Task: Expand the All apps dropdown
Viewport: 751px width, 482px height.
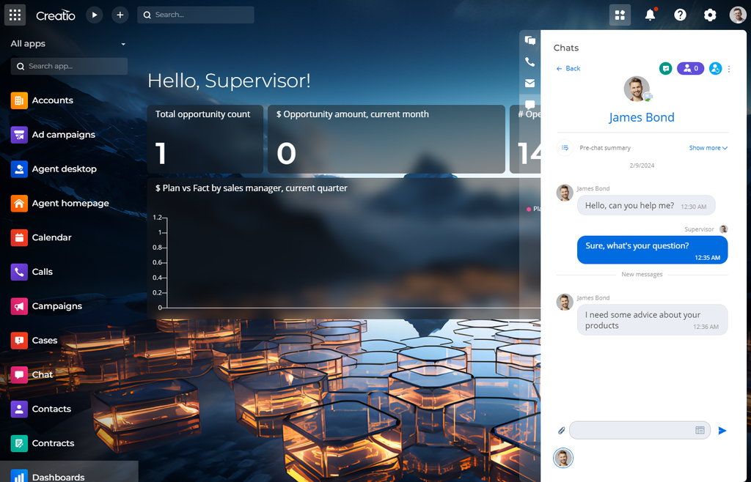Action: [x=68, y=43]
